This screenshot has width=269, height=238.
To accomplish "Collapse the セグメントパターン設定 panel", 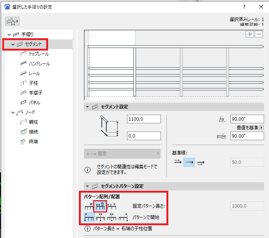I will [87, 186].
